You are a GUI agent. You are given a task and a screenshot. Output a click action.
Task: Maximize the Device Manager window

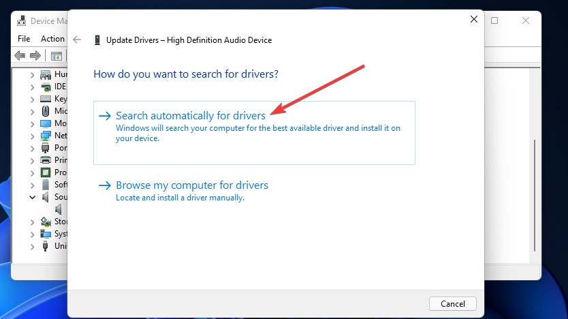point(495,20)
